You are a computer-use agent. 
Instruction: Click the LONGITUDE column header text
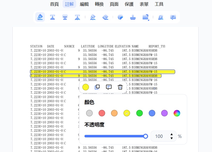point(105,46)
